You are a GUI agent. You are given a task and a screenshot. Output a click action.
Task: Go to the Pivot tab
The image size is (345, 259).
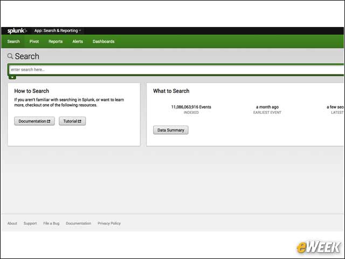pyautogui.click(x=34, y=42)
